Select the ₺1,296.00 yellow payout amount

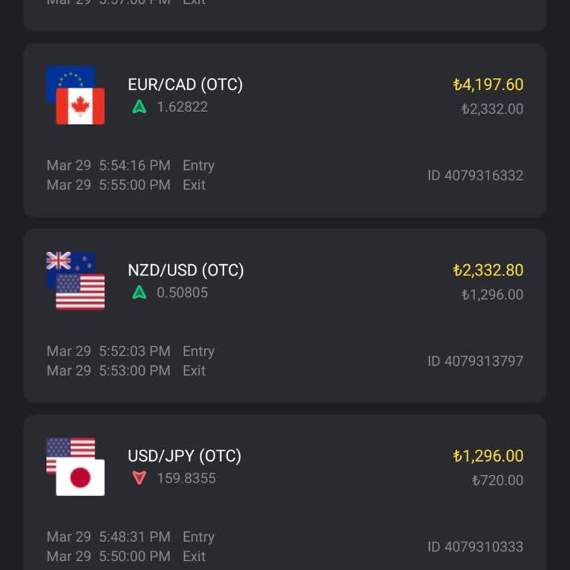coord(488,456)
